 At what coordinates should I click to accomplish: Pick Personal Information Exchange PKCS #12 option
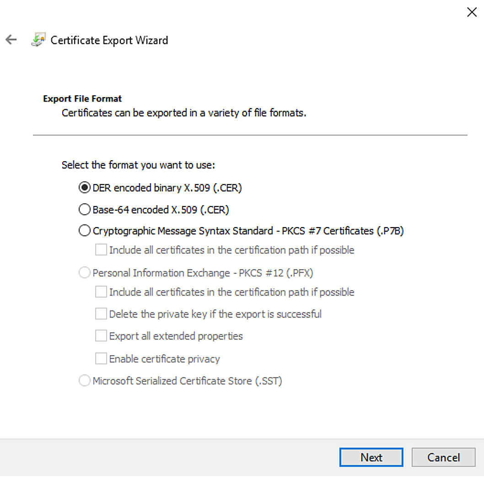point(84,273)
